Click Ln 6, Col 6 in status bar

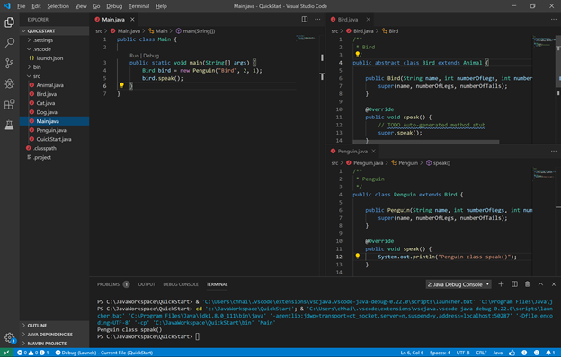[412, 353]
